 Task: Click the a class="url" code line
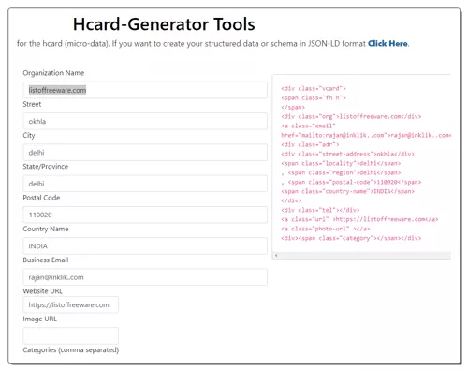(359, 219)
